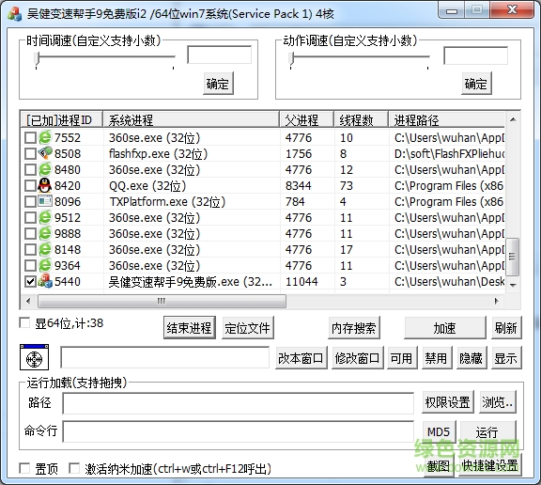
Task: Click the MD5 button
Action: click(x=440, y=431)
